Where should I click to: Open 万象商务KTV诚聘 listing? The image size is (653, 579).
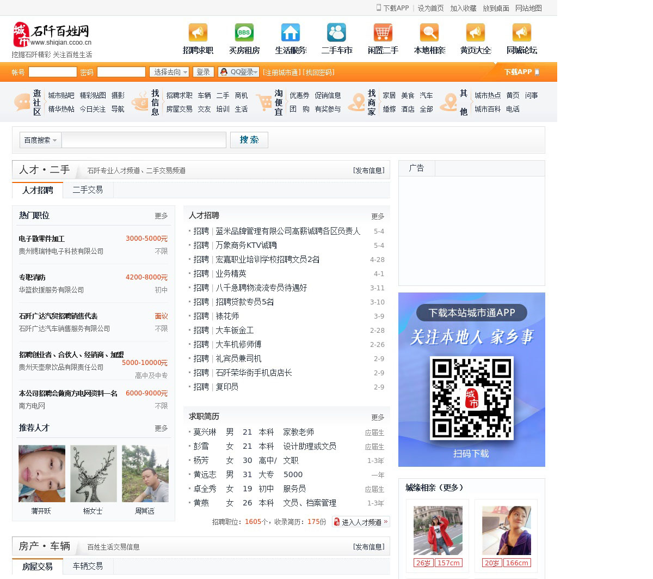246,246
